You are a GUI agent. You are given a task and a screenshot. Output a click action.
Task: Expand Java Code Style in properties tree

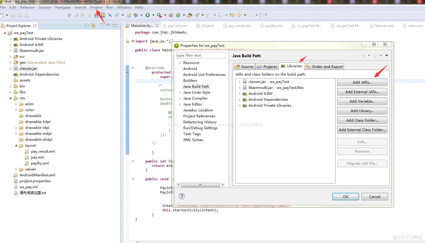[180, 92]
